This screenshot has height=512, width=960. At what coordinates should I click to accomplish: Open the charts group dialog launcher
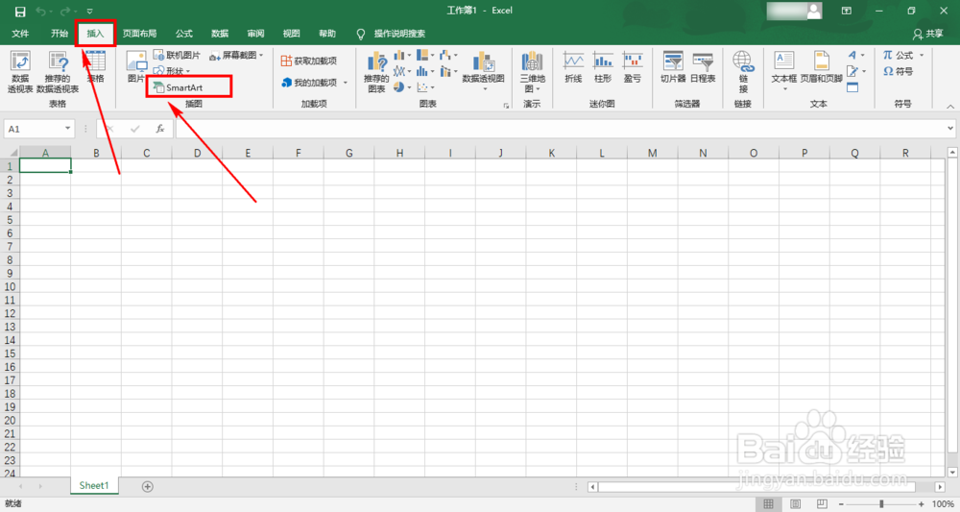click(x=506, y=106)
